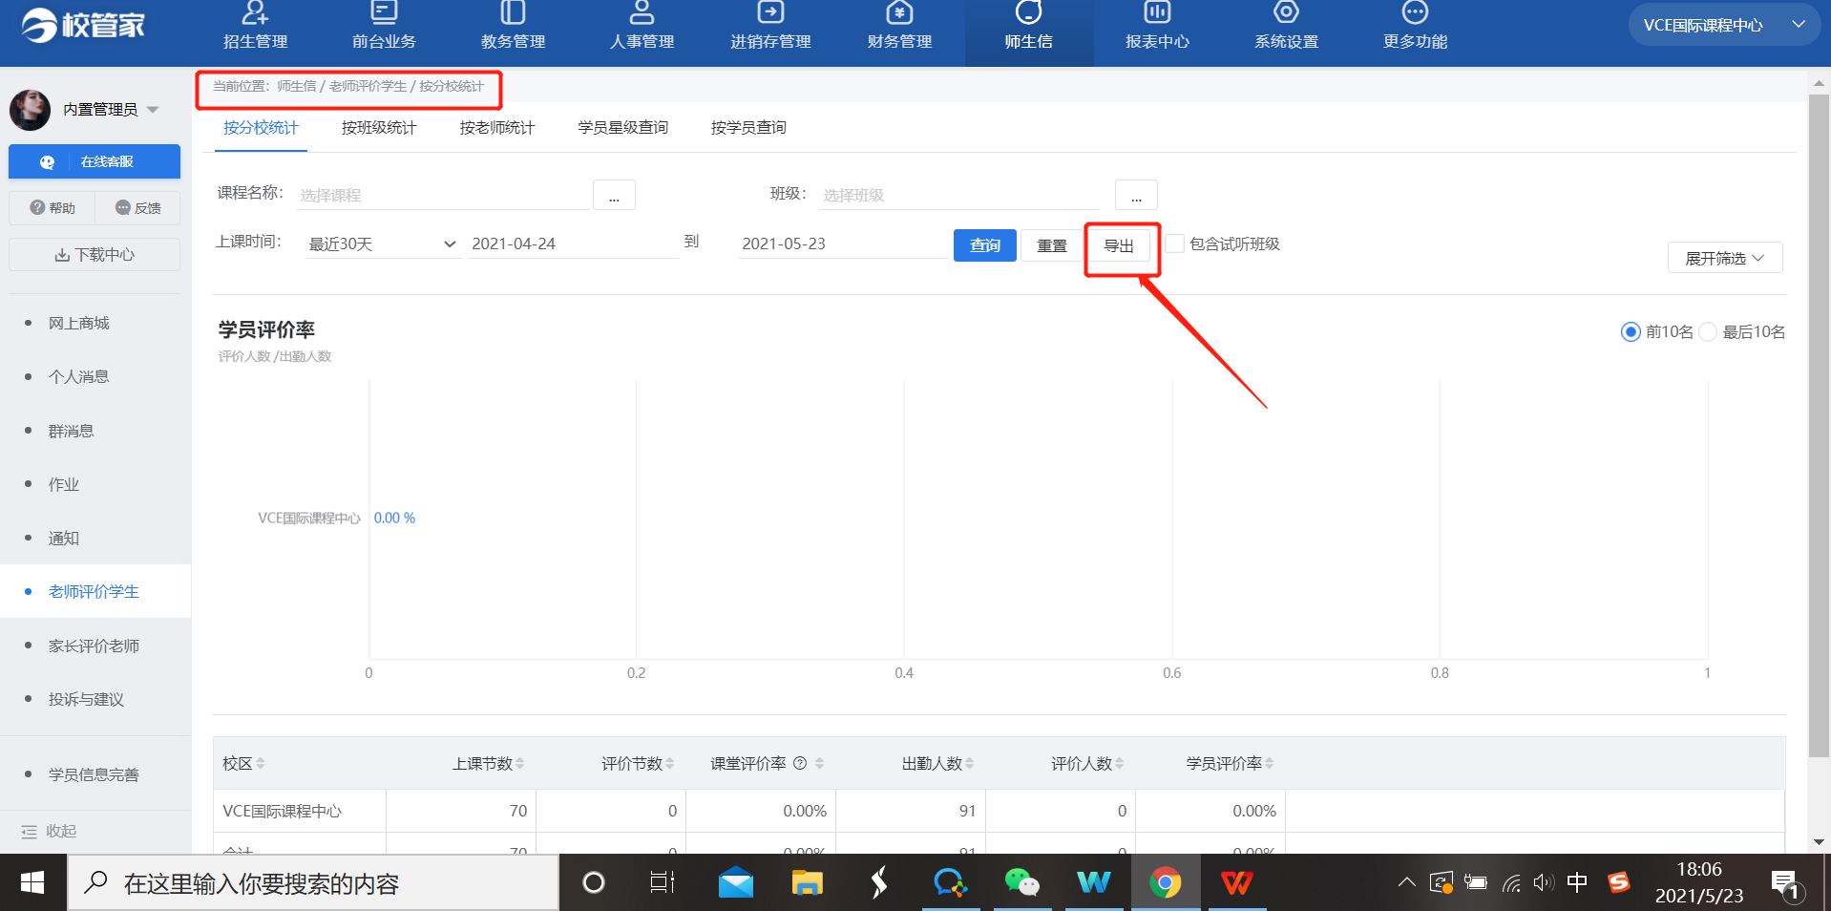
Task: Click start date field 2021-04-24
Action: click(x=573, y=244)
